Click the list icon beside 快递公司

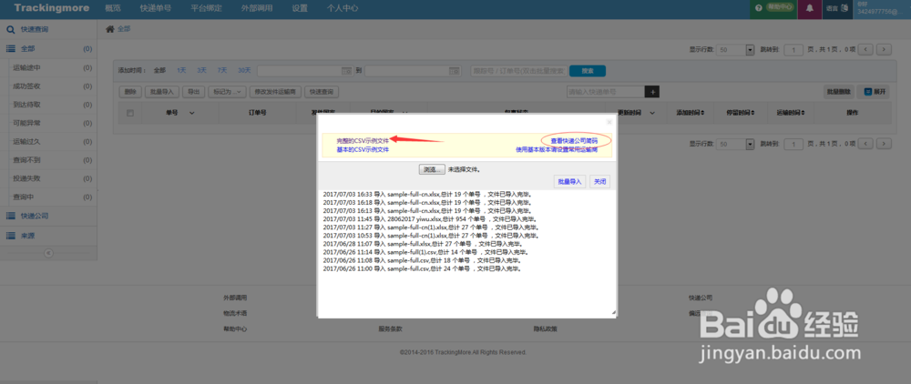[x=10, y=216]
